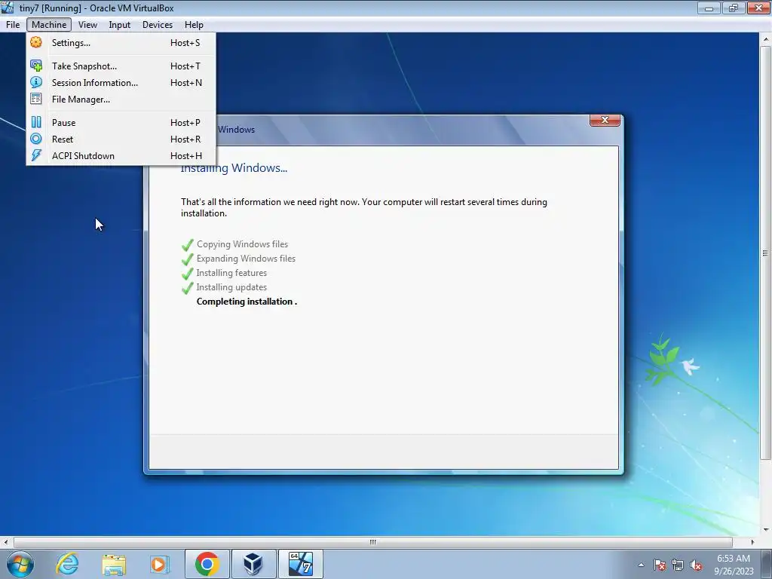The width and height of the screenshot is (772, 579).
Task: Click the Pause bars icon
Action: click(x=36, y=122)
